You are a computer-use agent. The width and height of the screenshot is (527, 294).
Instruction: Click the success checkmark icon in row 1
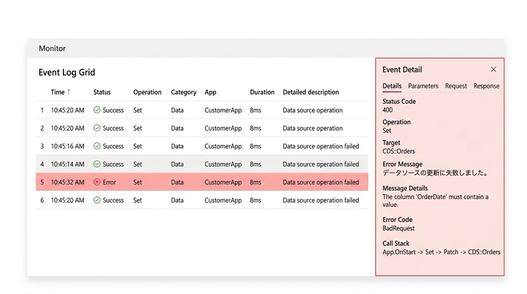point(97,110)
